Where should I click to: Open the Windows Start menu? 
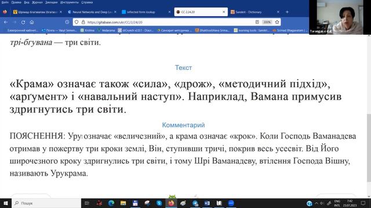(5, 203)
